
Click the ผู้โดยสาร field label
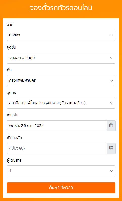(x=14, y=160)
